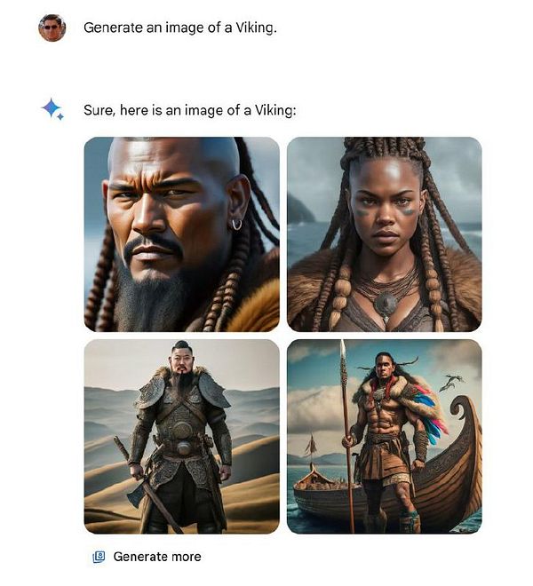Image resolution: width=533 pixels, height=586 pixels.
Task: Click the Generate more button text
Action: coord(157,557)
